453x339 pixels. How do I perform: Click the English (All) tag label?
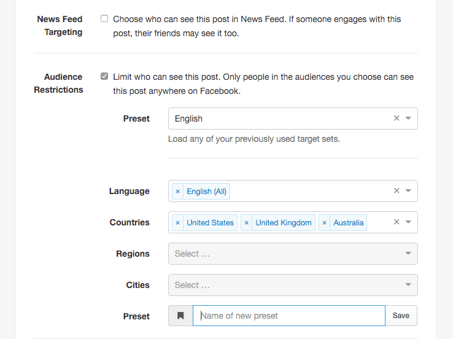tap(207, 192)
